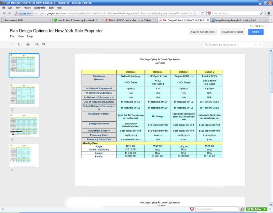
Task: Open a new browser tab with plus
Action: [x=266, y=20]
